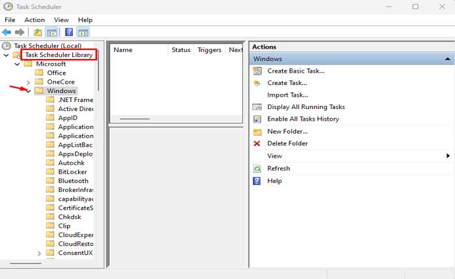This screenshot has width=455, height=279.
Task: Click the New Folder icon in Actions
Action: (257, 132)
